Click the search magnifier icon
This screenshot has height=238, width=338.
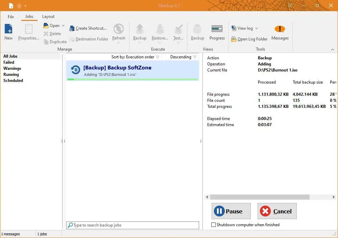(70, 225)
